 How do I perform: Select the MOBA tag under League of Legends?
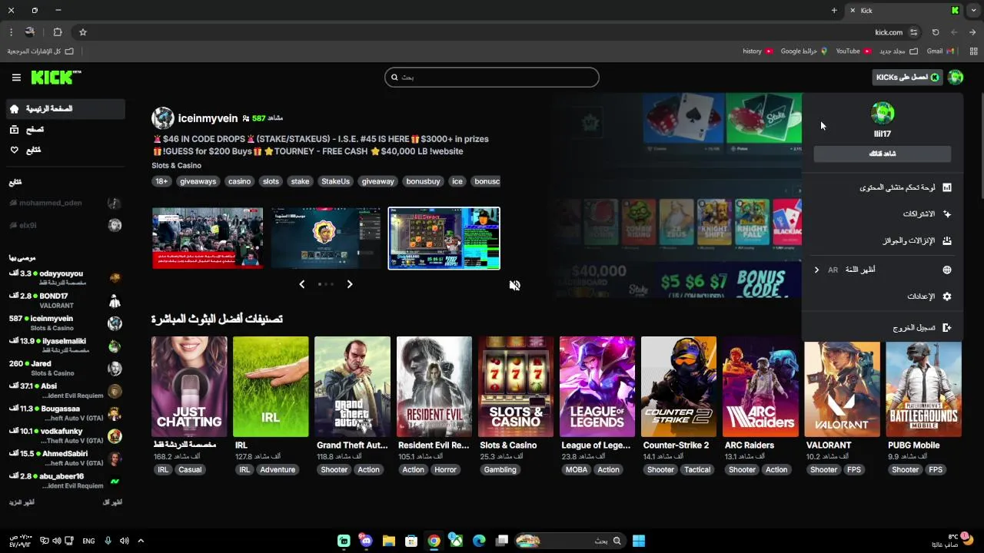pos(576,469)
